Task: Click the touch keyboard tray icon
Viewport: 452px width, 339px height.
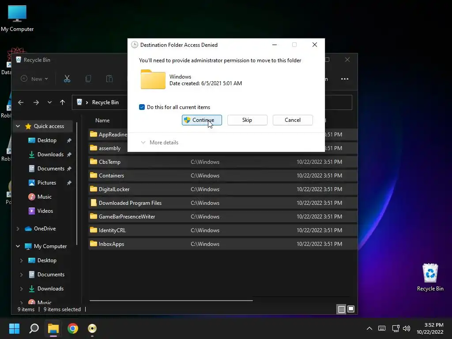Action: pyautogui.click(x=382, y=328)
